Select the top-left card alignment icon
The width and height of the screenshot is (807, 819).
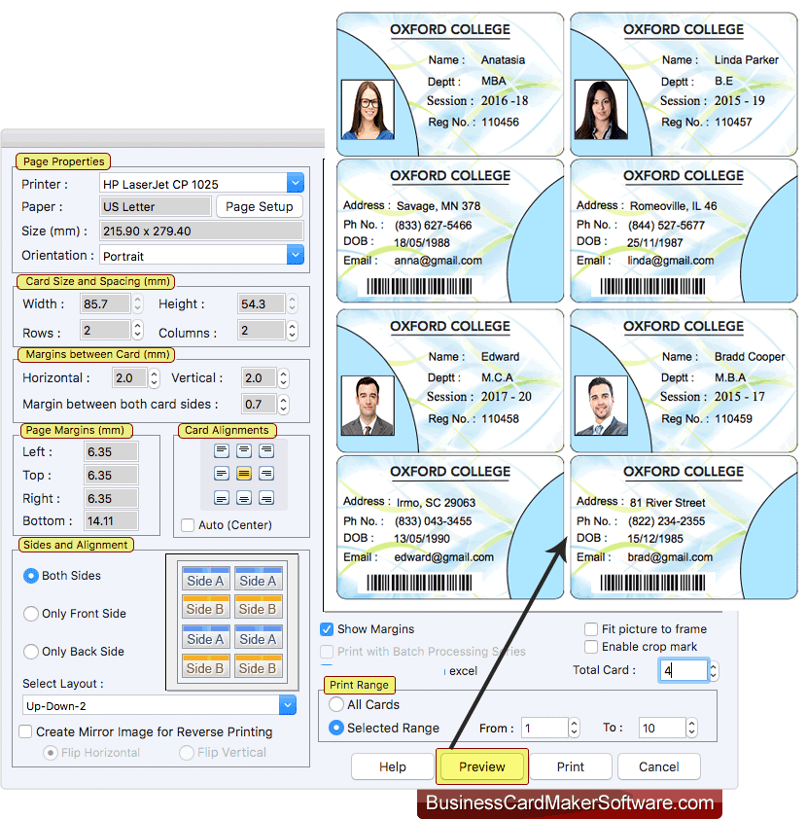[x=222, y=450]
